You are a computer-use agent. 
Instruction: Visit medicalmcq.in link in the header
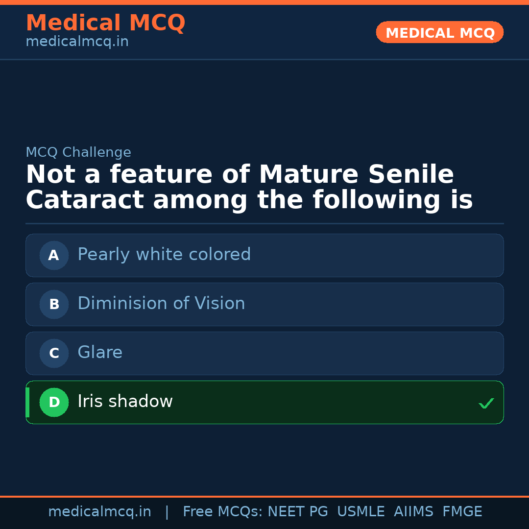point(77,42)
